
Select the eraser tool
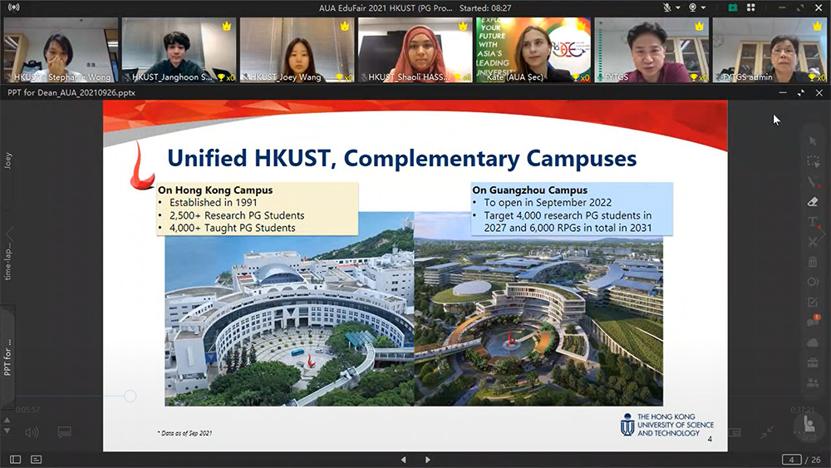pos(813,201)
